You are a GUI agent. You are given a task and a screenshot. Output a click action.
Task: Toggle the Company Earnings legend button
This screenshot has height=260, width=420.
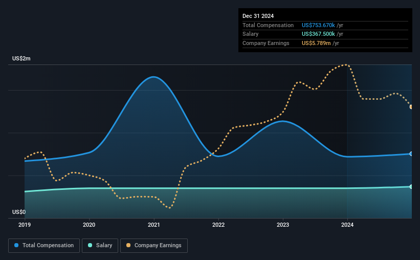pos(154,246)
